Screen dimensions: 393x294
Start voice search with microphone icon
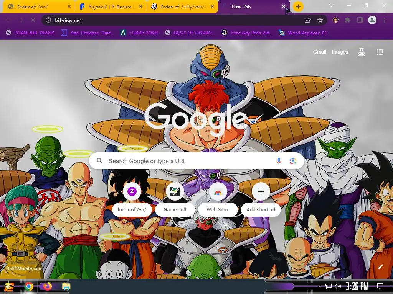coord(279,161)
